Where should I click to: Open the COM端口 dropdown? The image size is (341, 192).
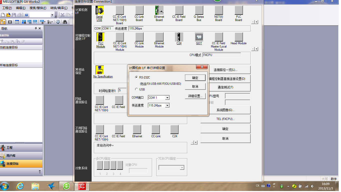pos(167,98)
